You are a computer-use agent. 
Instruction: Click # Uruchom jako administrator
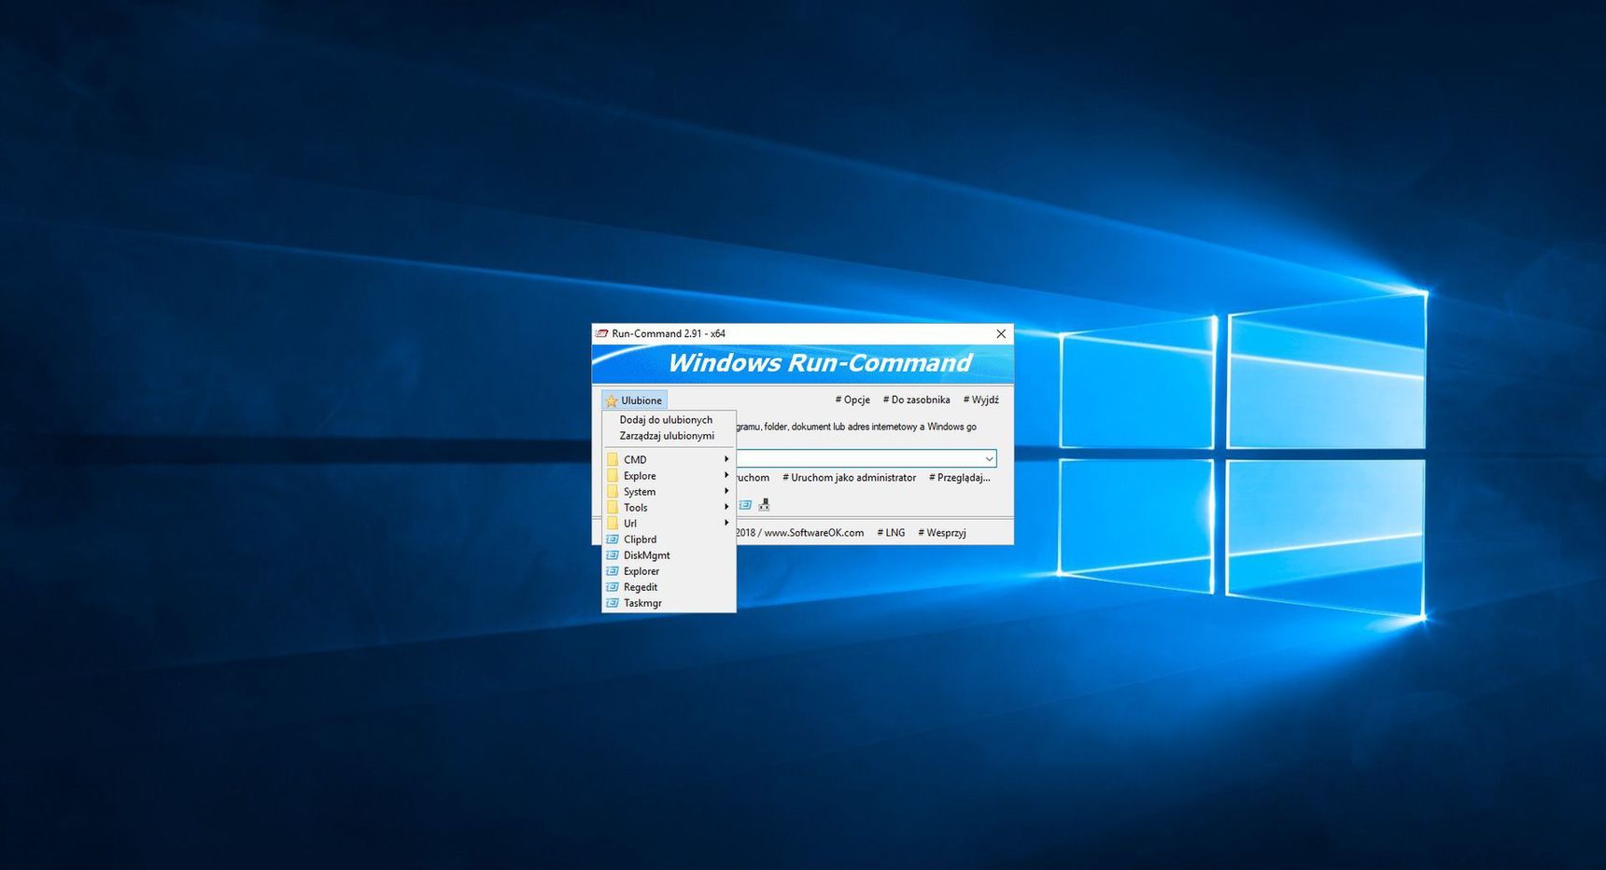(x=850, y=478)
